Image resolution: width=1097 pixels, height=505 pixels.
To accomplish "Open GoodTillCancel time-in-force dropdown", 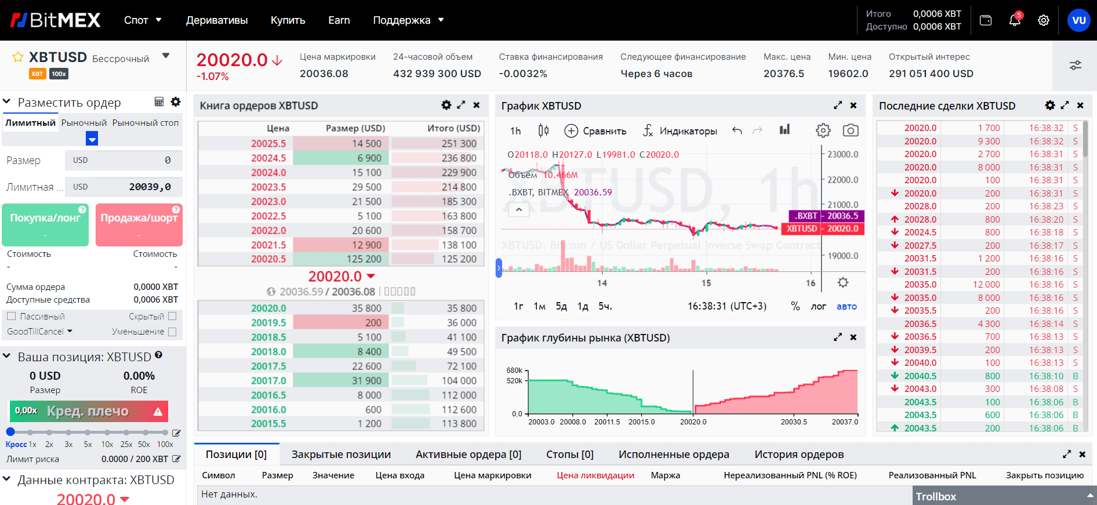I will [39, 331].
